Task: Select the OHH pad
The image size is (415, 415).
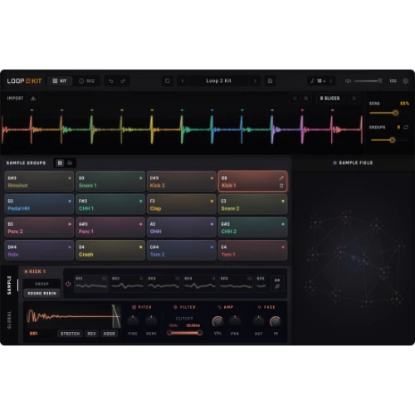Action: (182, 227)
